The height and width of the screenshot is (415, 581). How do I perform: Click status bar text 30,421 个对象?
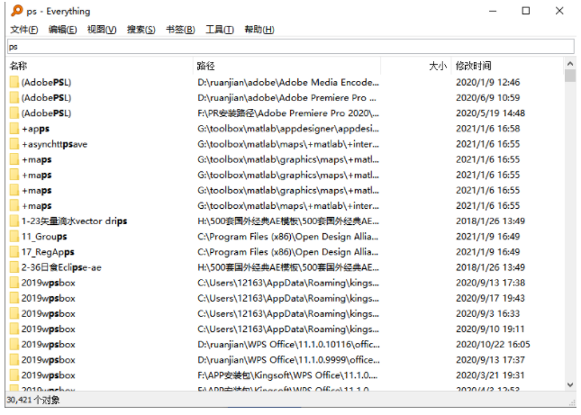33,401
